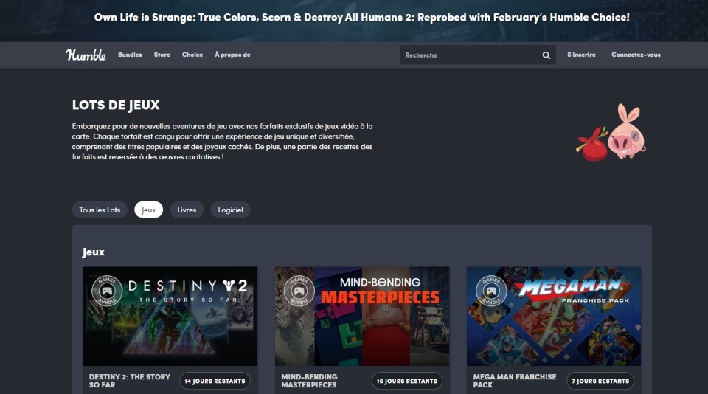Open the Destiny 2 The Story So Far thumbnail
This screenshot has height=394, width=708.
(170, 317)
